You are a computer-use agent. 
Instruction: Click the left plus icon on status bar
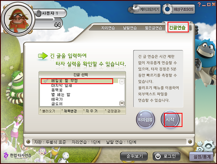click(x=28, y=142)
